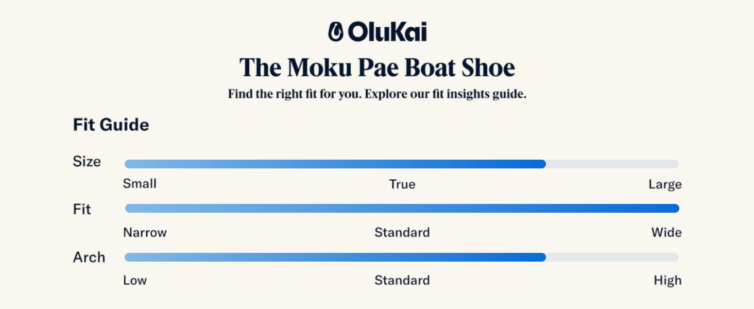Click the Size slider bar
754x309 pixels.
click(x=402, y=164)
